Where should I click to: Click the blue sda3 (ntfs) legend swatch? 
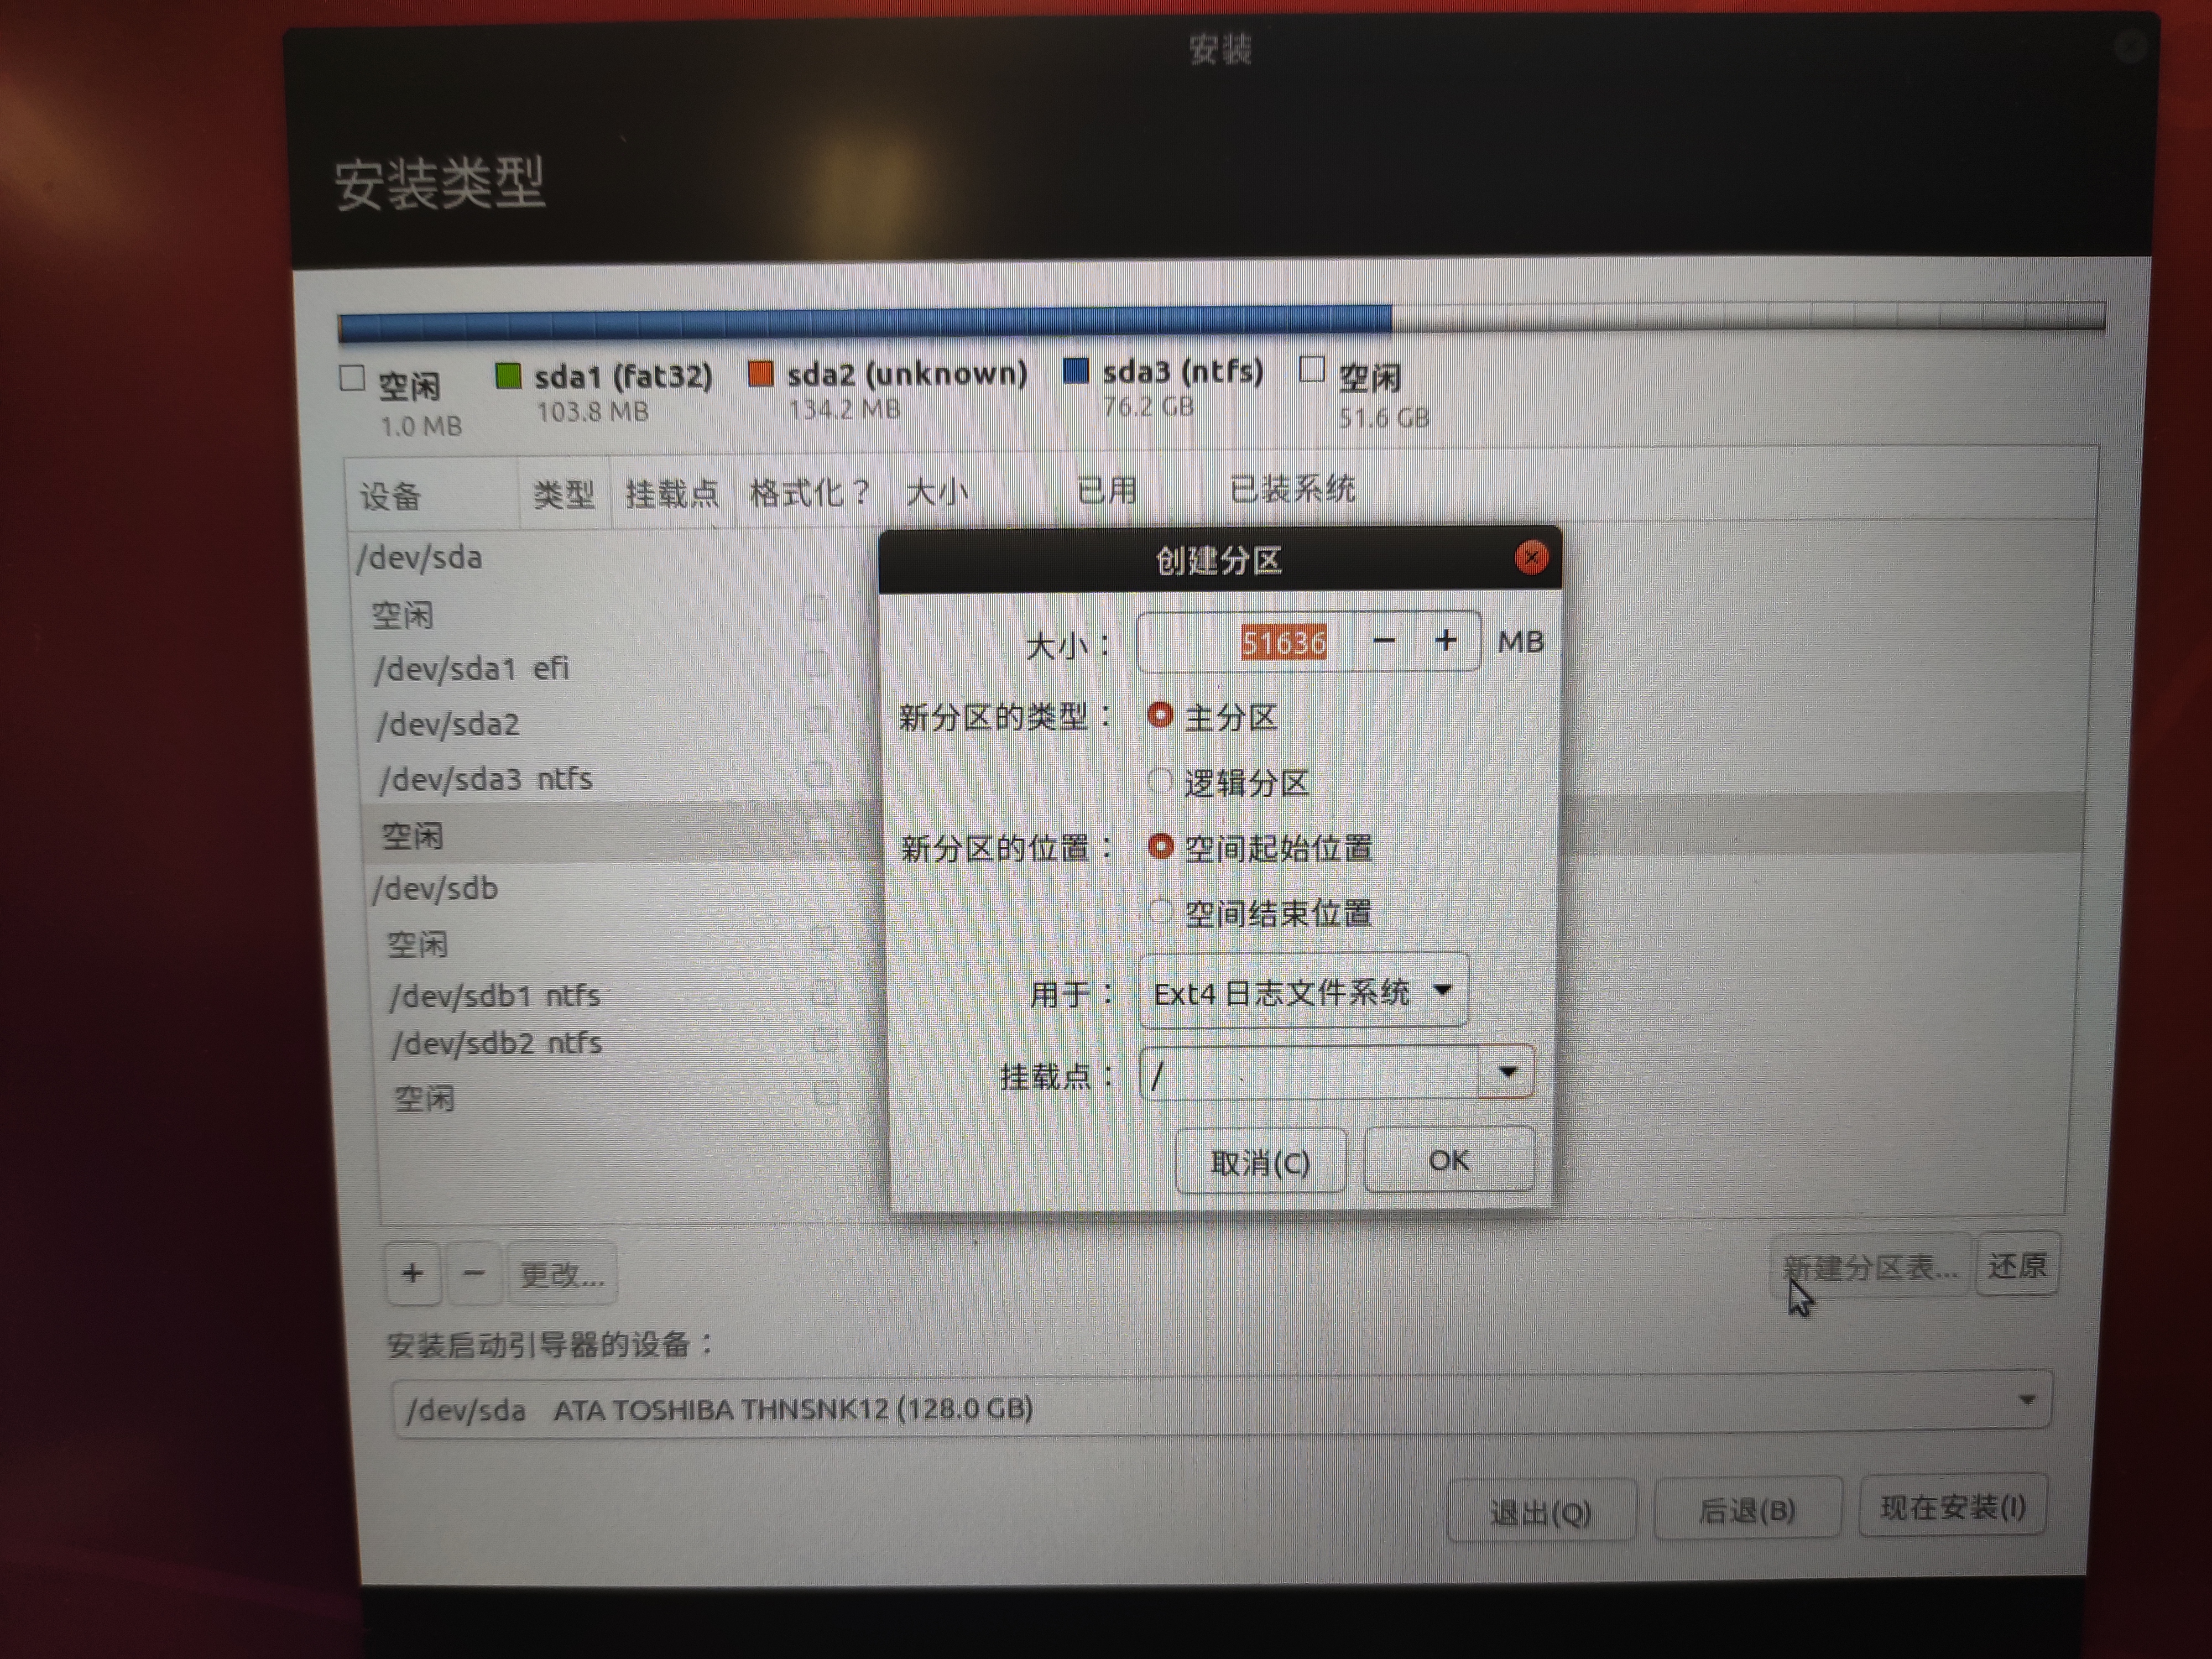tap(1076, 371)
